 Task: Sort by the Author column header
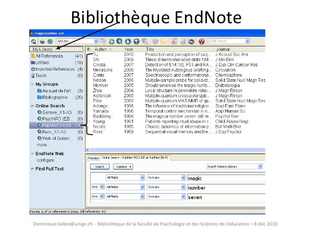[x=101, y=49]
